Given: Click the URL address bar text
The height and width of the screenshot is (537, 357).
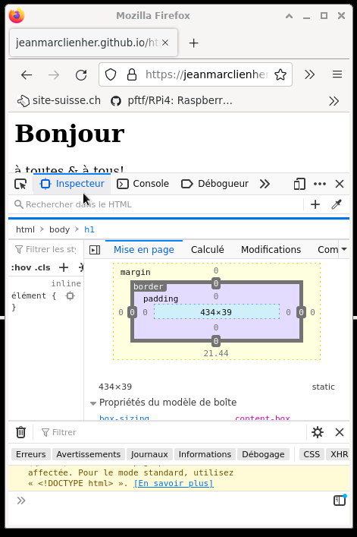Looking at the screenshot, I should [x=207, y=74].
